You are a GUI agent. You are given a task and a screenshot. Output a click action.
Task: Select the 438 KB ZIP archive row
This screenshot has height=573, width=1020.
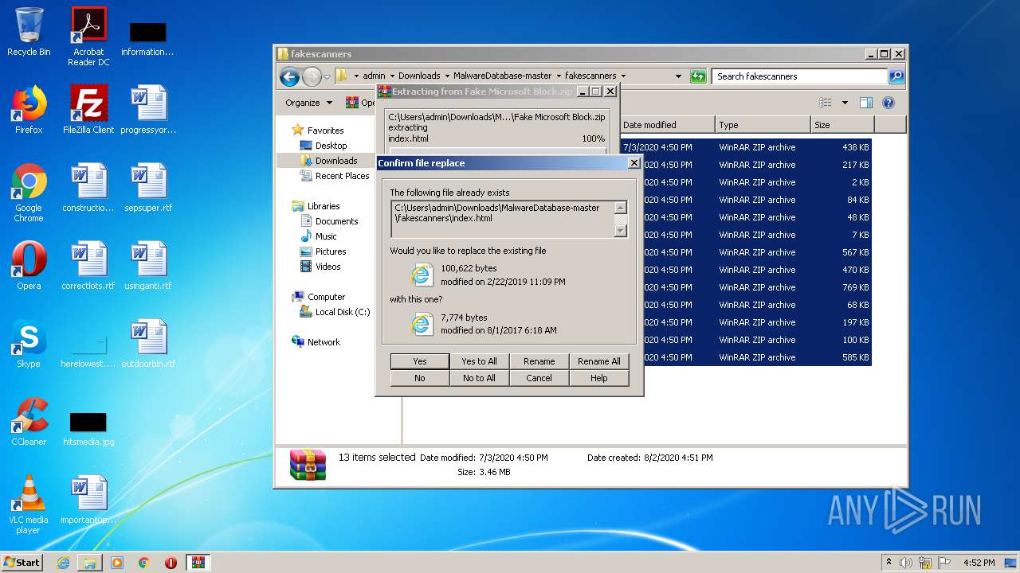[745, 147]
